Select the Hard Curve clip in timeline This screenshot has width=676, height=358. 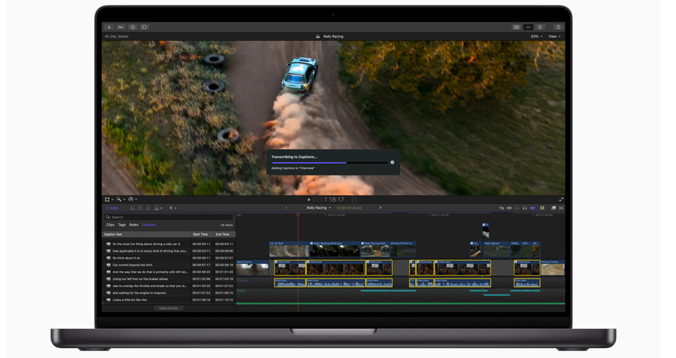pos(252,268)
